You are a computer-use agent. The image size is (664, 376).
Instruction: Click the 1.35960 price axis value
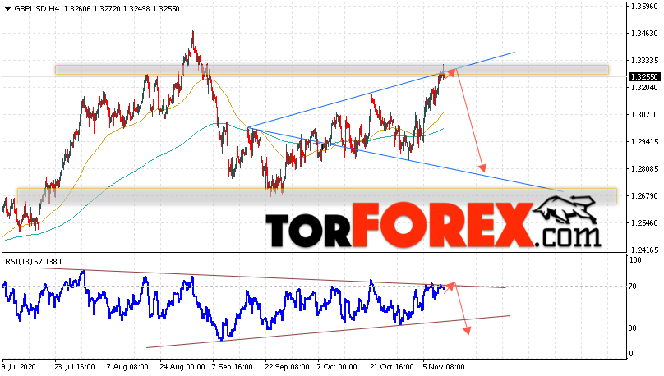(644, 7)
